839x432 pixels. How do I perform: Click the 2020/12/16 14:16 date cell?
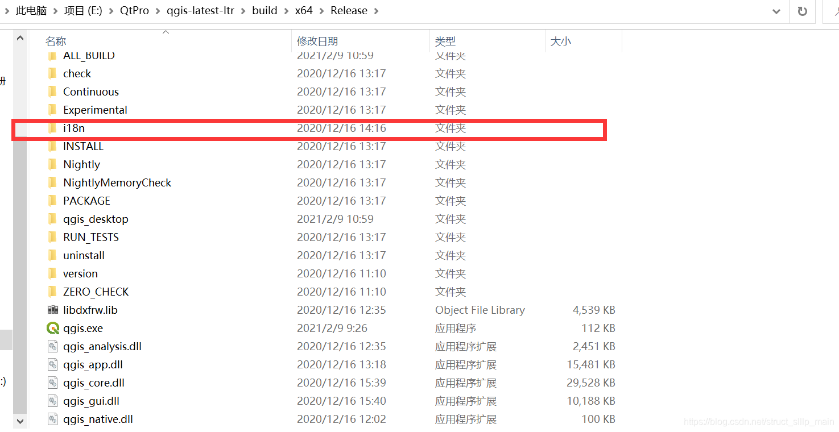[341, 128]
